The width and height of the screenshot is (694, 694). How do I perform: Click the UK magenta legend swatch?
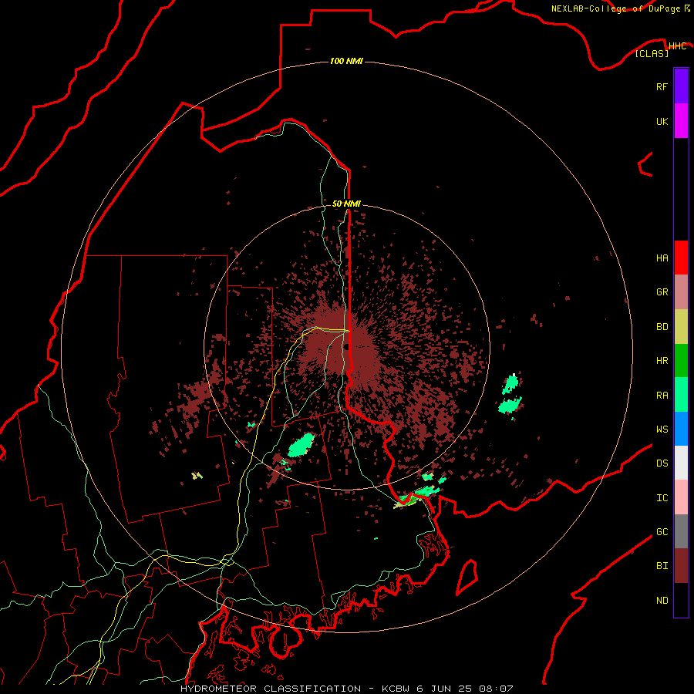click(x=681, y=121)
